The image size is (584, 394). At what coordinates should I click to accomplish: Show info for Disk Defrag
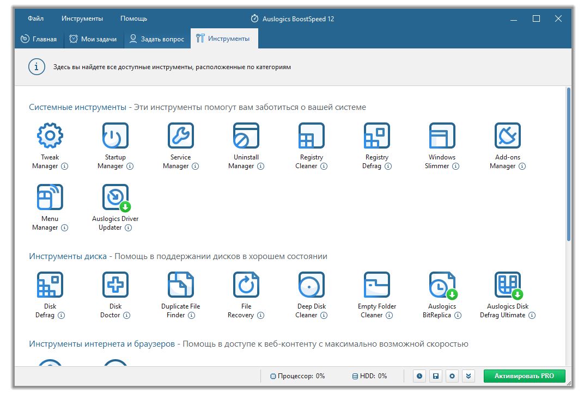click(61, 316)
